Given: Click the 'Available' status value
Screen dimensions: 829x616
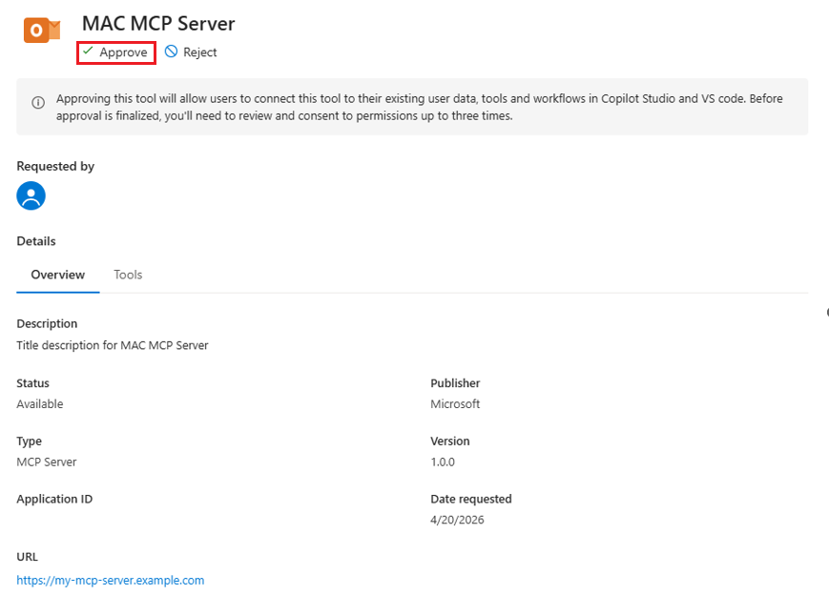Looking at the screenshot, I should [40, 404].
